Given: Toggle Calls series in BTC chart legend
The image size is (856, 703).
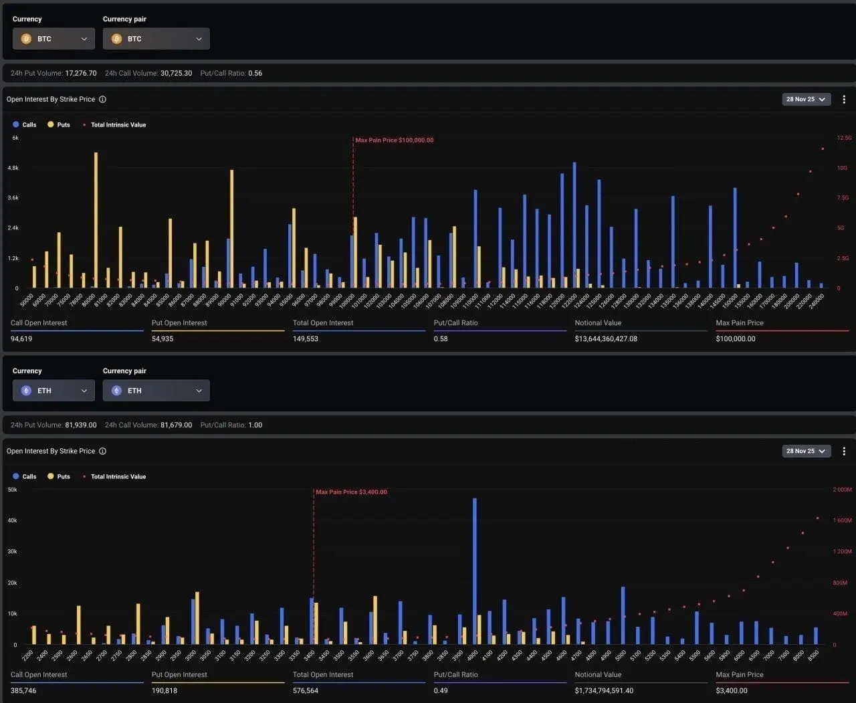Looking at the screenshot, I should pyautogui.click(x=25, y=124).
